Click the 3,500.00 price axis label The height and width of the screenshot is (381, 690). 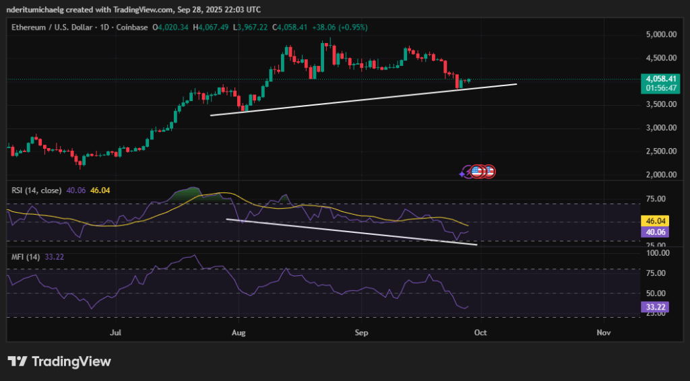tap(661, 104)
